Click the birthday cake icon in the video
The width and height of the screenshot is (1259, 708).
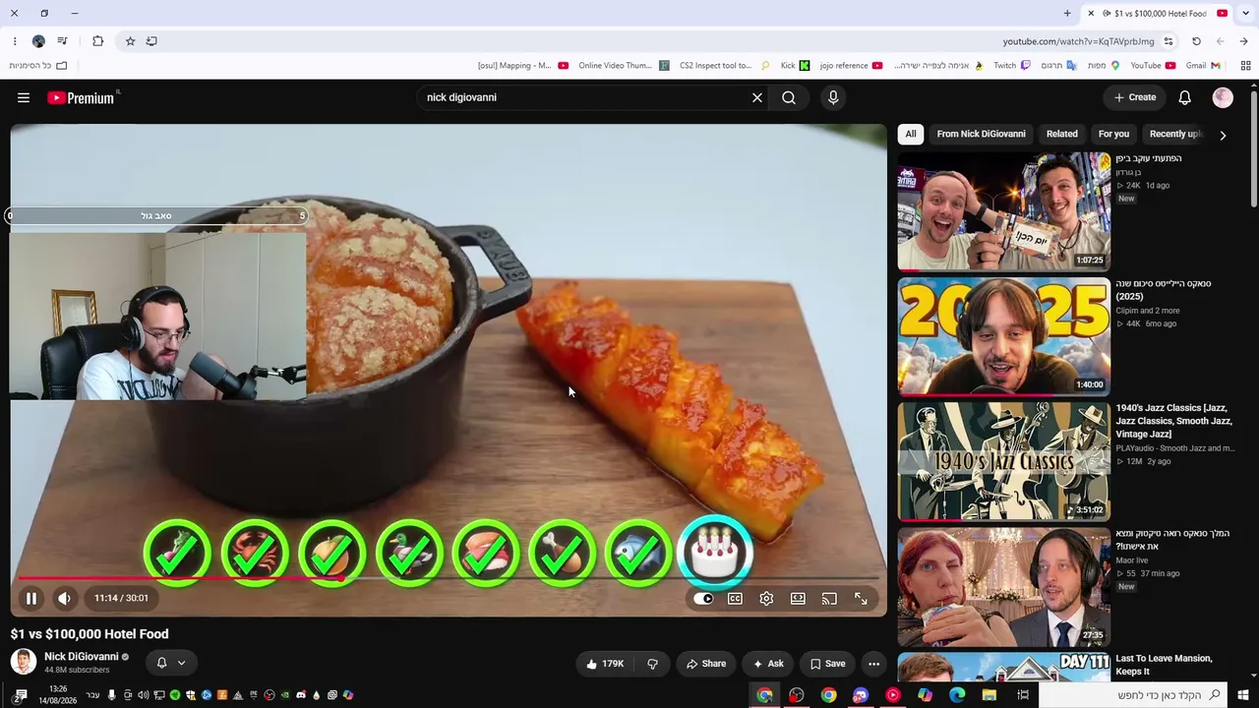click(x=715, y=553)
